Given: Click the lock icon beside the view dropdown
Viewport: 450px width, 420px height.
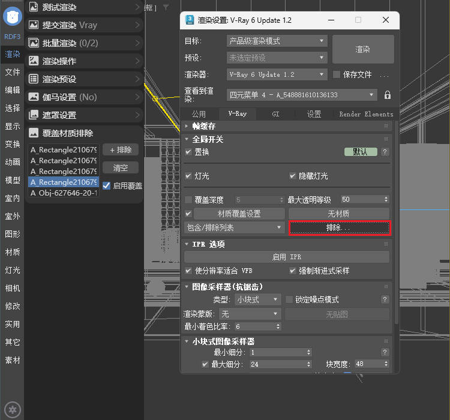Looking at the screenshot, I should [x=387, y=95].
